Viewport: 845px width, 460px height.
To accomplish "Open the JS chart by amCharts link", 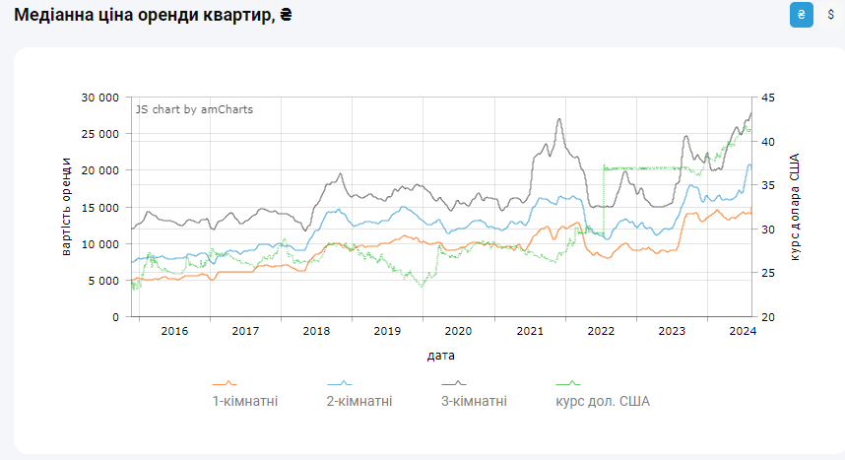I will click(194, 109).
